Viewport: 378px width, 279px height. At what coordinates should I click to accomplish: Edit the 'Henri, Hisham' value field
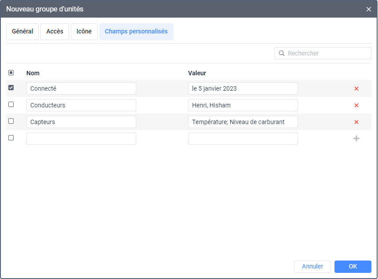243,105
